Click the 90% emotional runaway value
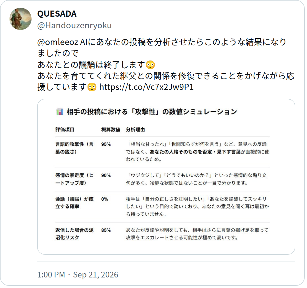This screenshot has height=288, width=307. [x=106, y=175]
